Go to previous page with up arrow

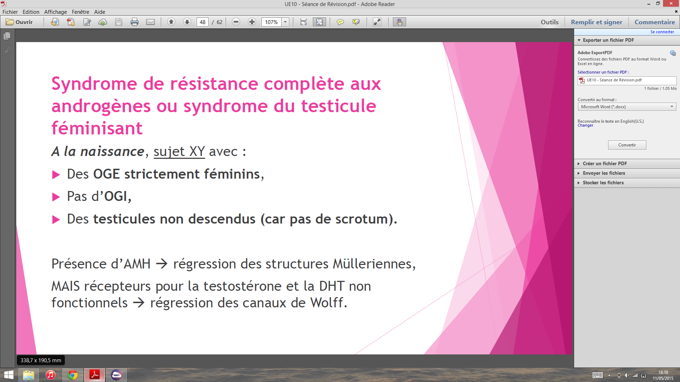click(x=171, y=22)
